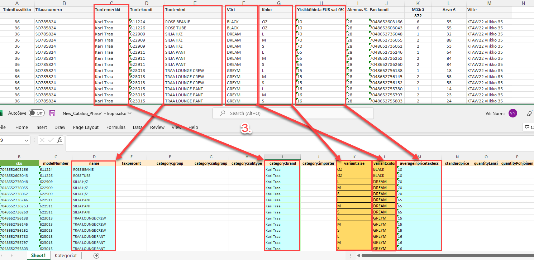Click the Save icon next to AutoSave
534x260 pixels.
pyautogui.click(x=52, y=113)
